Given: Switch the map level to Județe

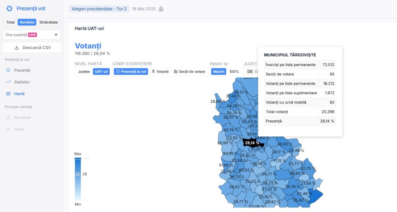Looking at the screenshot, I should click(x=84, y=71).
